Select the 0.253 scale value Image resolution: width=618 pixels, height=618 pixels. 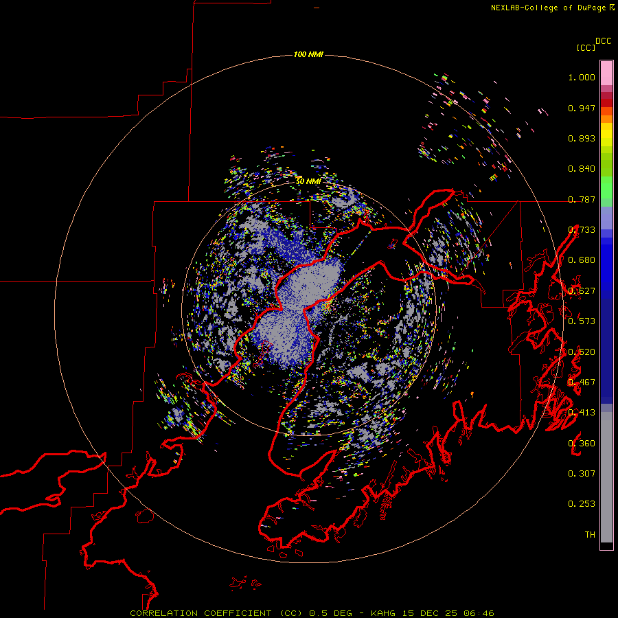[x=582, y=504]
